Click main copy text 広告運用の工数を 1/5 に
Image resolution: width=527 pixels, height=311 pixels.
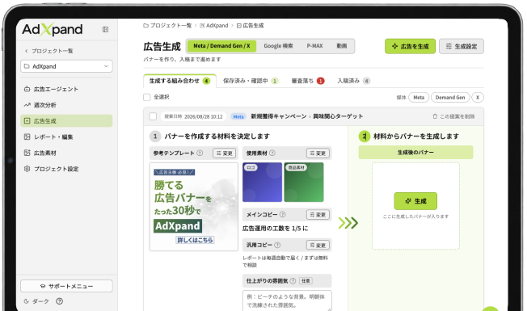point(275,229)
